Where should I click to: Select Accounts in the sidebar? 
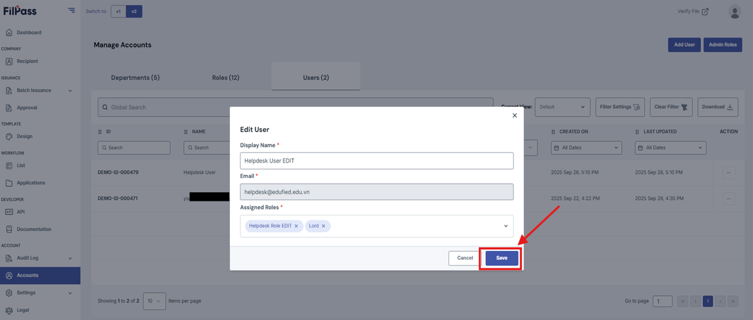tap(40, 275)
